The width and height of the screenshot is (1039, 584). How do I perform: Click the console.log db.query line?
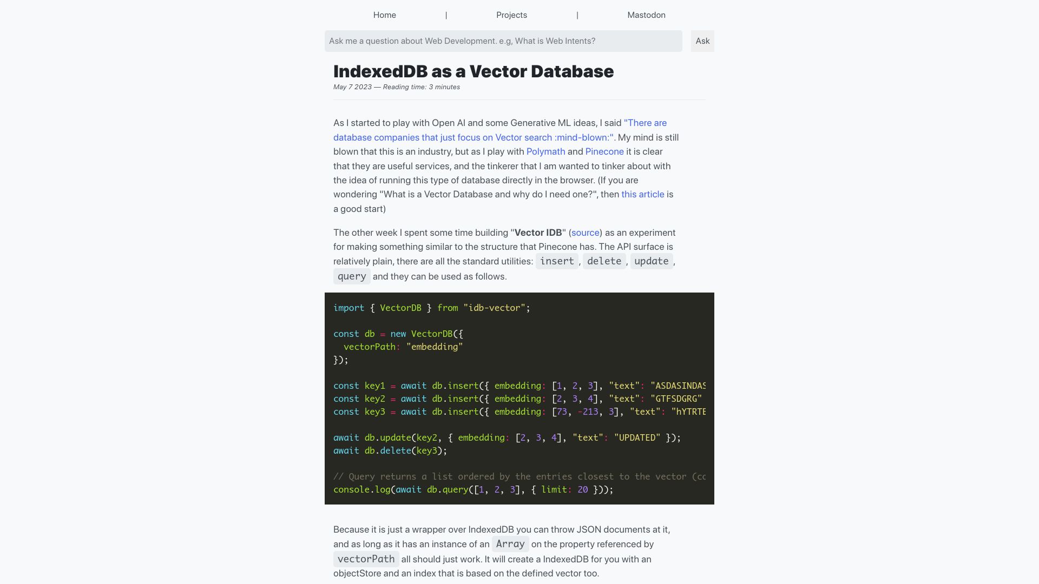(x=474, y=490)
